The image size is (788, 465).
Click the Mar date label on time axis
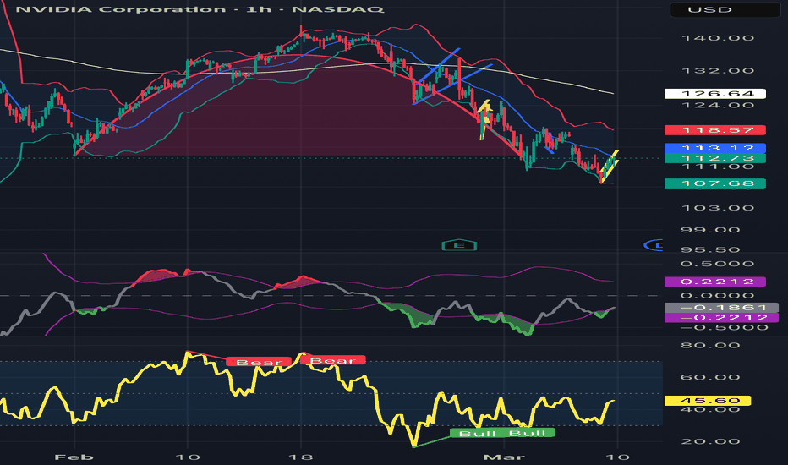(x=504, y=457)
